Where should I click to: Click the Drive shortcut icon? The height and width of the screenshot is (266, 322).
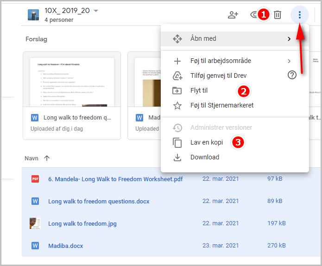coord(177,76)
